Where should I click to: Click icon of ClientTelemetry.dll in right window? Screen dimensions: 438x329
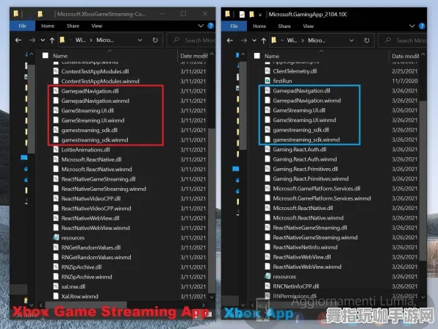[268, 71]
